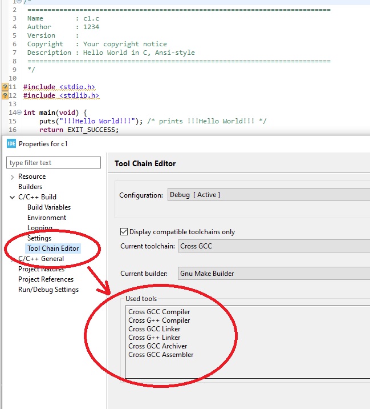Open Run/Debug Settings page
This screenshot has height=409, width=370.
tap(48, 290)
